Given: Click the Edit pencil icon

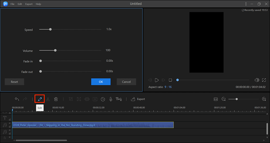Looking at the screenshot, I should [40, 99].
